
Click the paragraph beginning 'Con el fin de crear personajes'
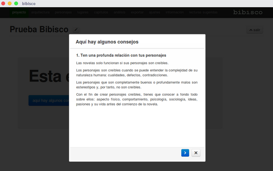coord(136,99)
